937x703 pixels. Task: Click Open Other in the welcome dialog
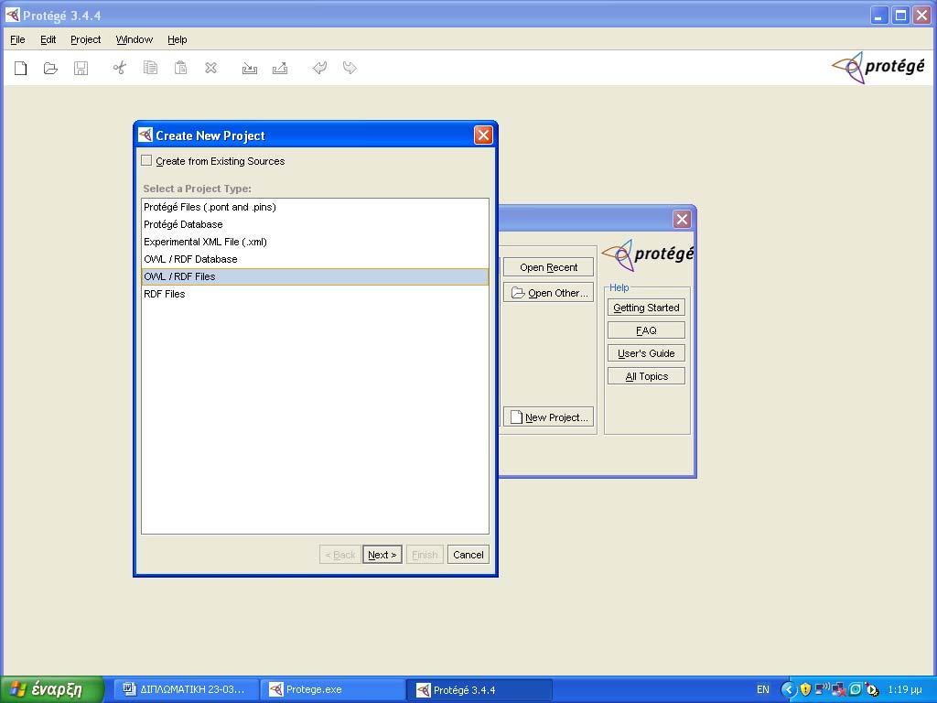[x=549, y=293]
